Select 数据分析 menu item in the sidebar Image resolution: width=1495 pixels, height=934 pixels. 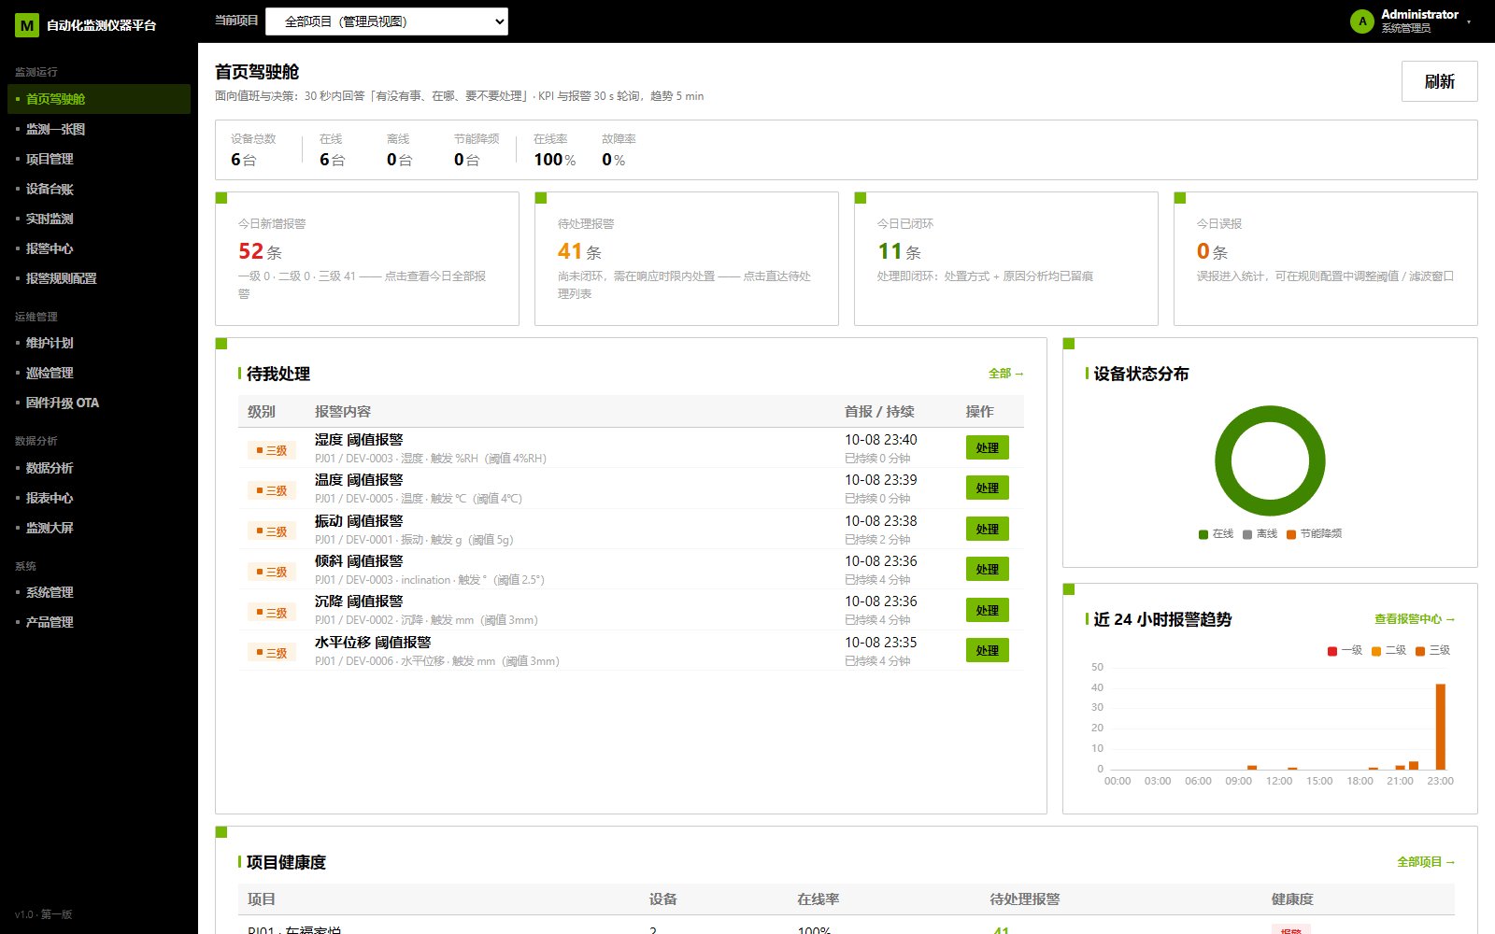[x=99, y=468]
